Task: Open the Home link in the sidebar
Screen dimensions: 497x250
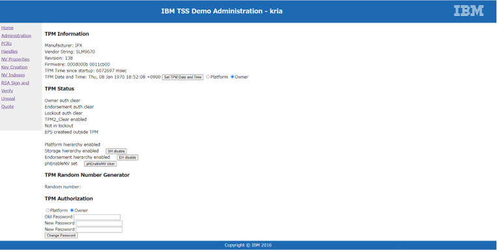Action: coord(7,28)
